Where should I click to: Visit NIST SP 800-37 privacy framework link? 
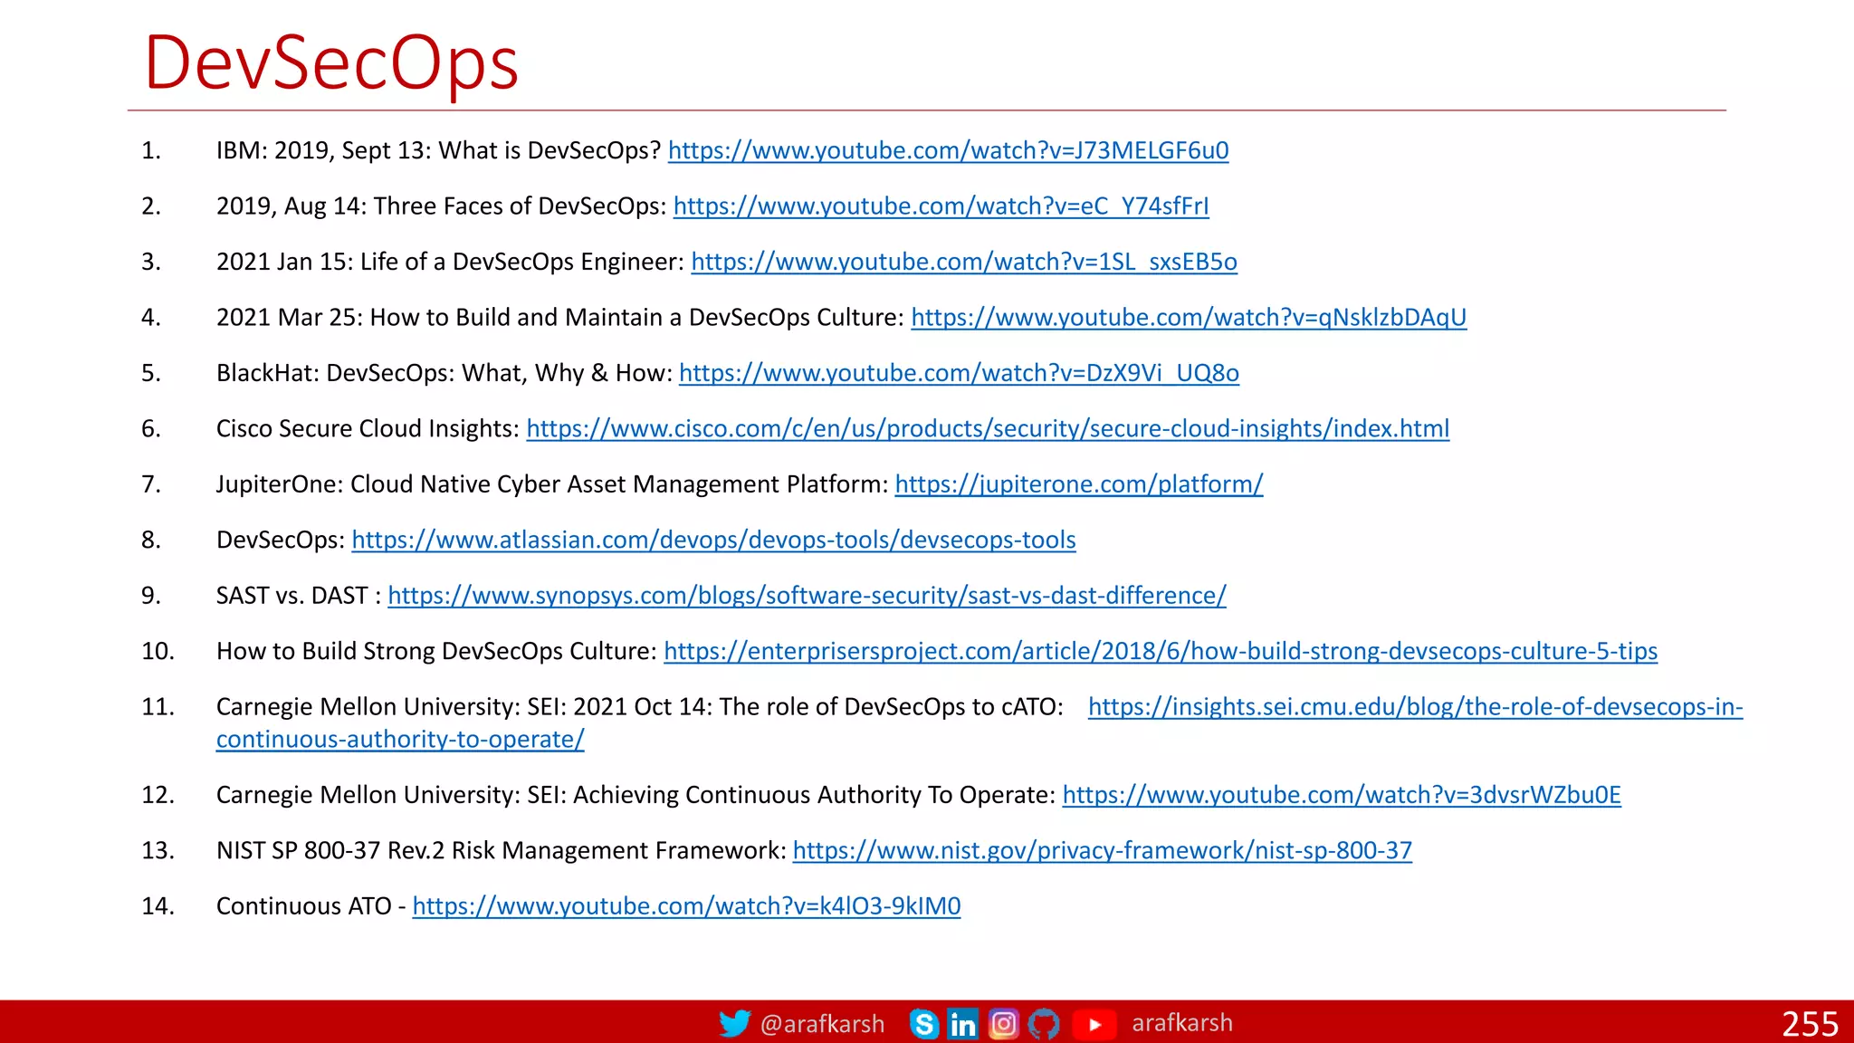(x=1102, y=851)
